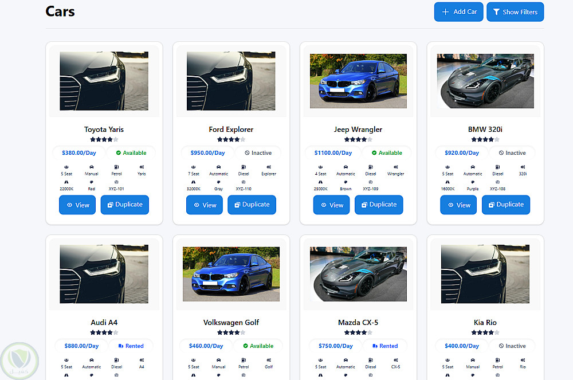Click the Jeep Wrangler 4 Seat icon

[320, 167]
